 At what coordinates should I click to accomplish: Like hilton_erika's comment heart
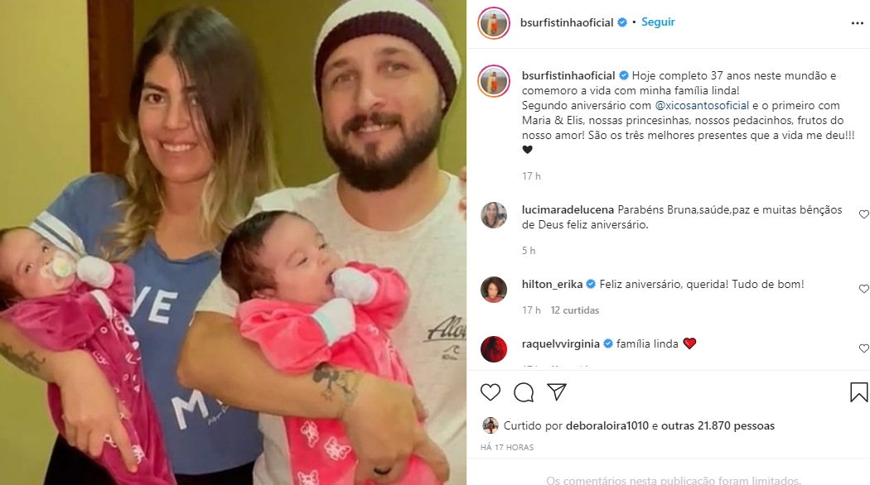tap(864, 289)
